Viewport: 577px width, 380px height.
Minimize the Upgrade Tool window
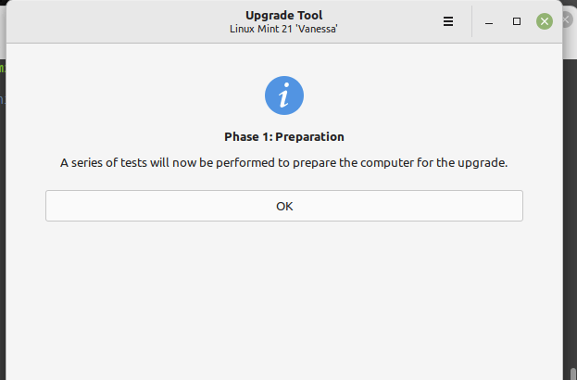pyautogui.click(x=489, y=21)
